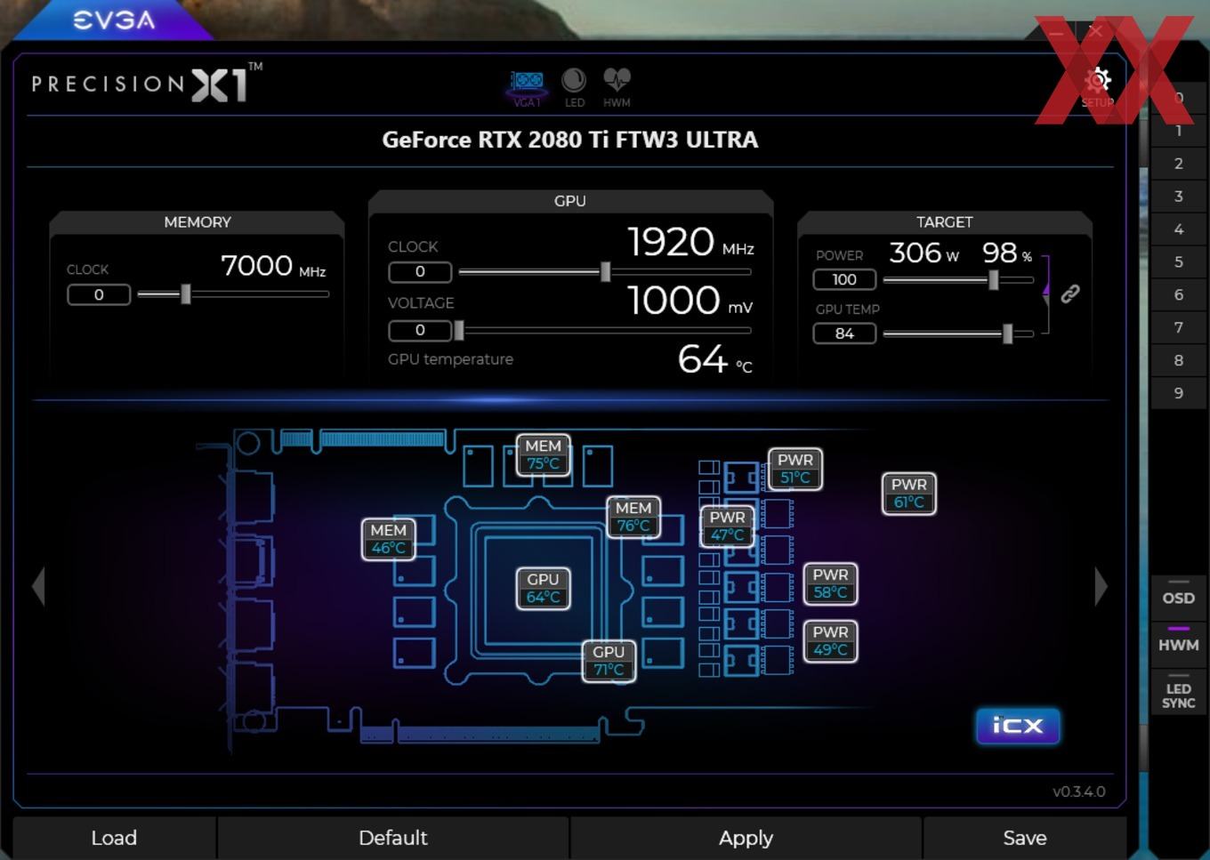
Task: Click the 1920 MHz GPU clock reading
Action: [690, 242]
